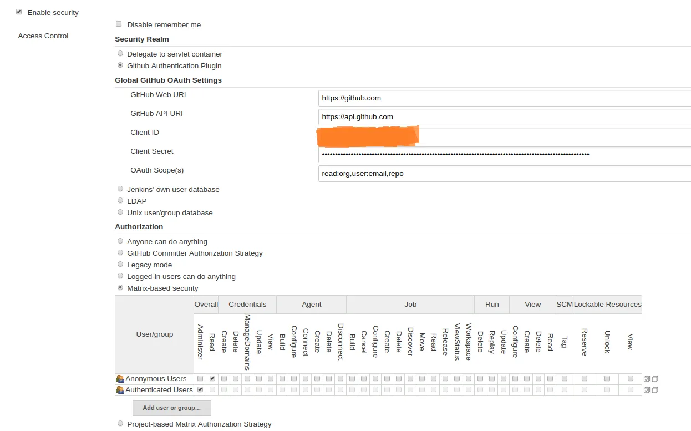Image resolution: width=691 pixels, height=431 pixels.
Task: Click the ViewStatus column label
Action: tap(457, 342)
